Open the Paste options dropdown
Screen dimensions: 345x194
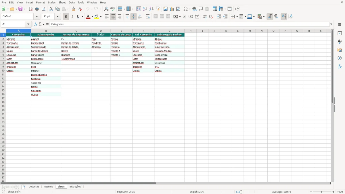pos(68,9)
